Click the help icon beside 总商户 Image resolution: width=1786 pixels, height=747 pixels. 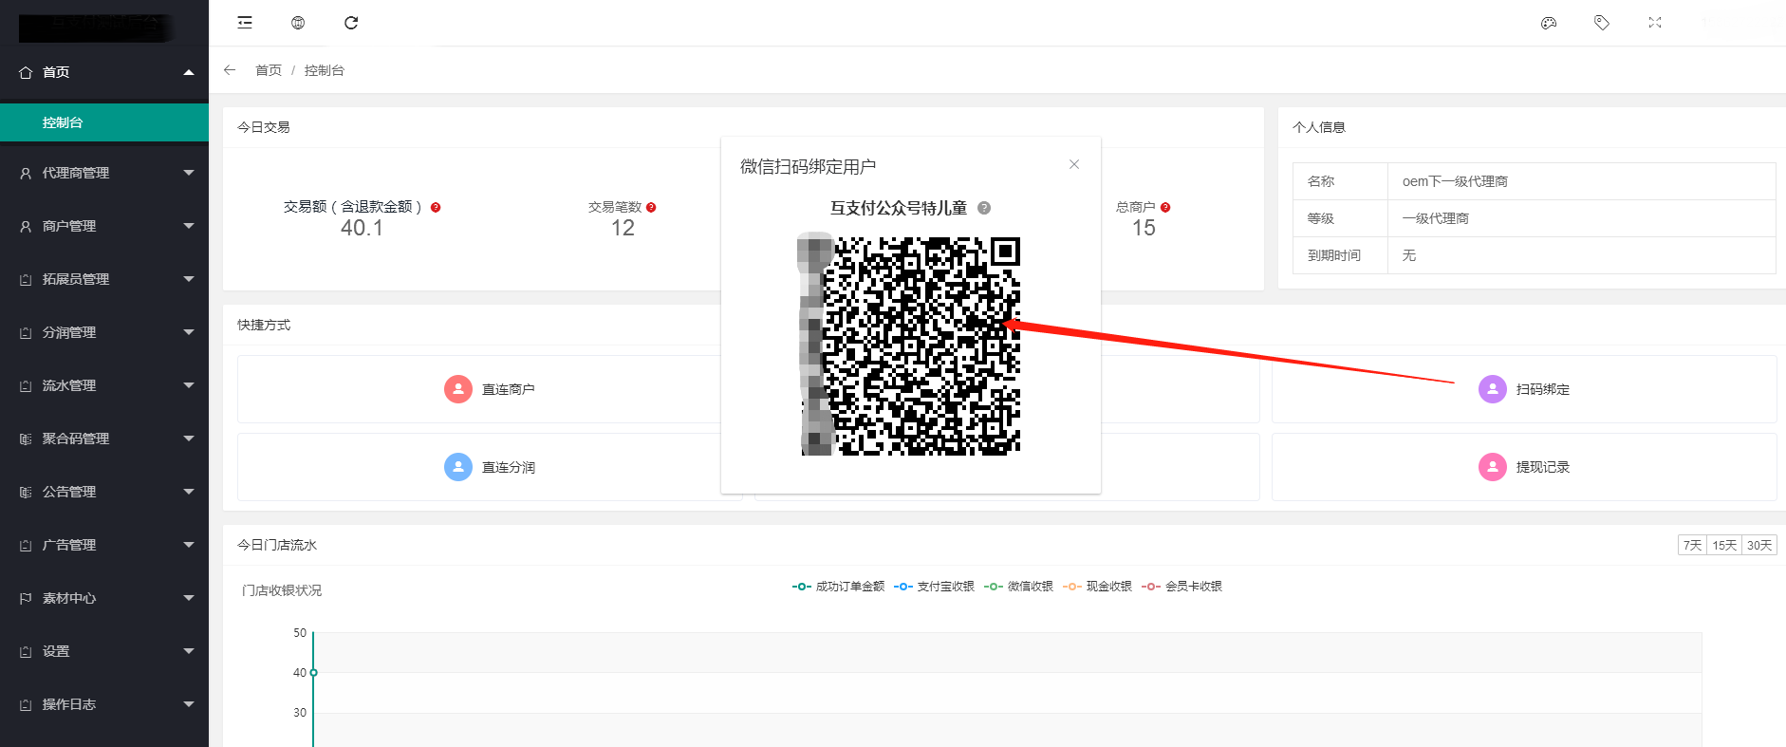[x=1165, y=207]
